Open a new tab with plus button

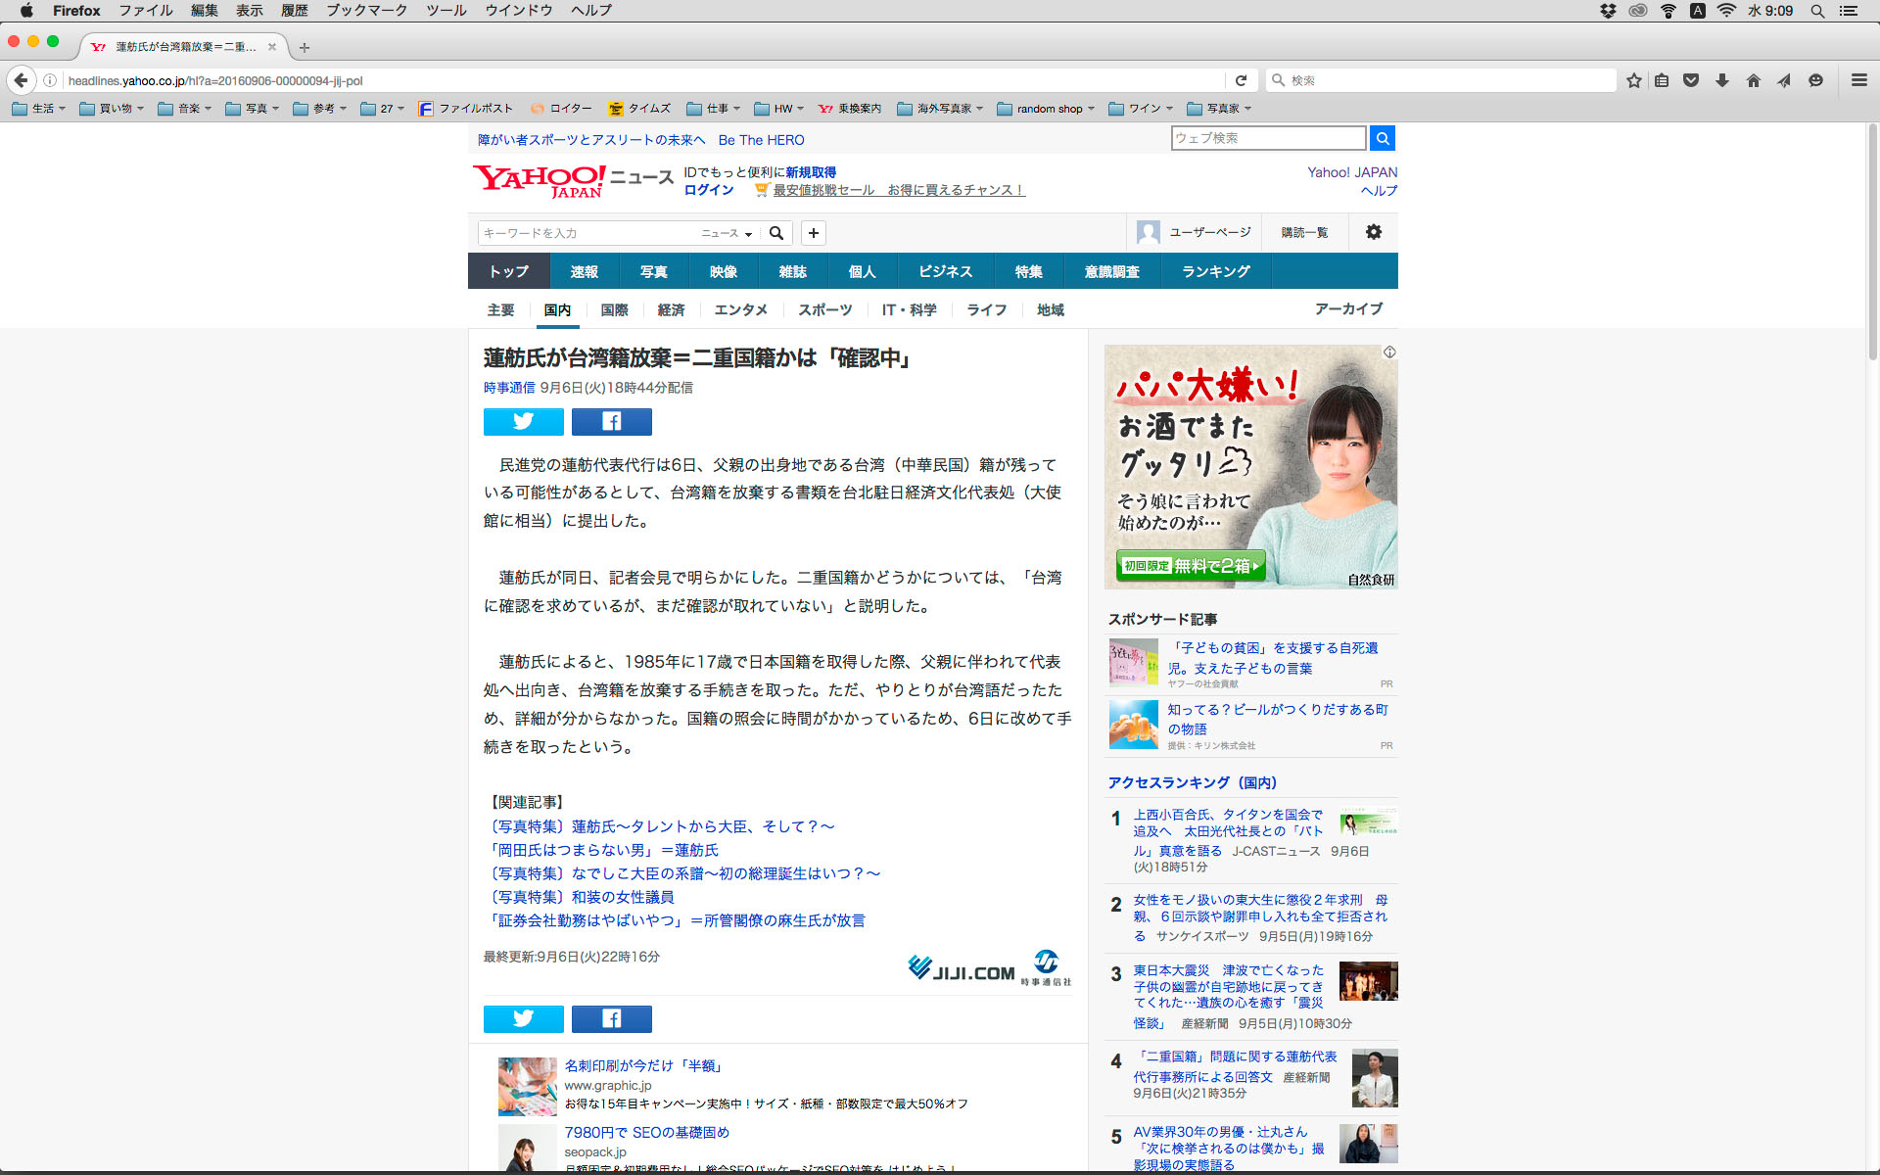point(305,47)
